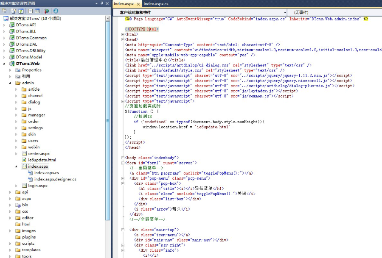Collapse the admin folder tree node
Image resolution: width=382 pixels, height=258 pixels.
click(x=11, y=83)
